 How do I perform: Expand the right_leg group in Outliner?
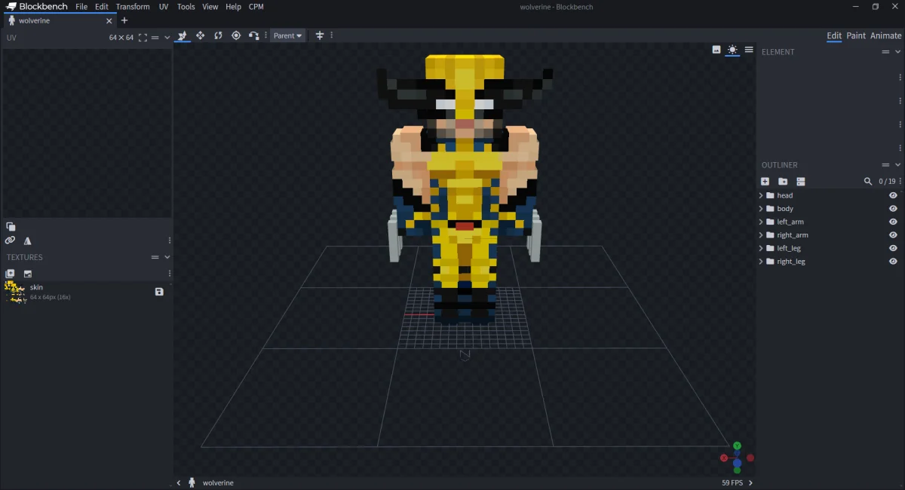point(761,262)
